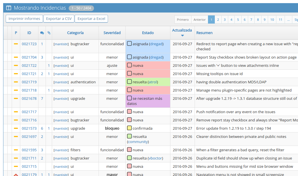Sort the table by the Severidad column
Image resolution: width=298 pixels, height=176 pixels.
(x=112, y=33)
